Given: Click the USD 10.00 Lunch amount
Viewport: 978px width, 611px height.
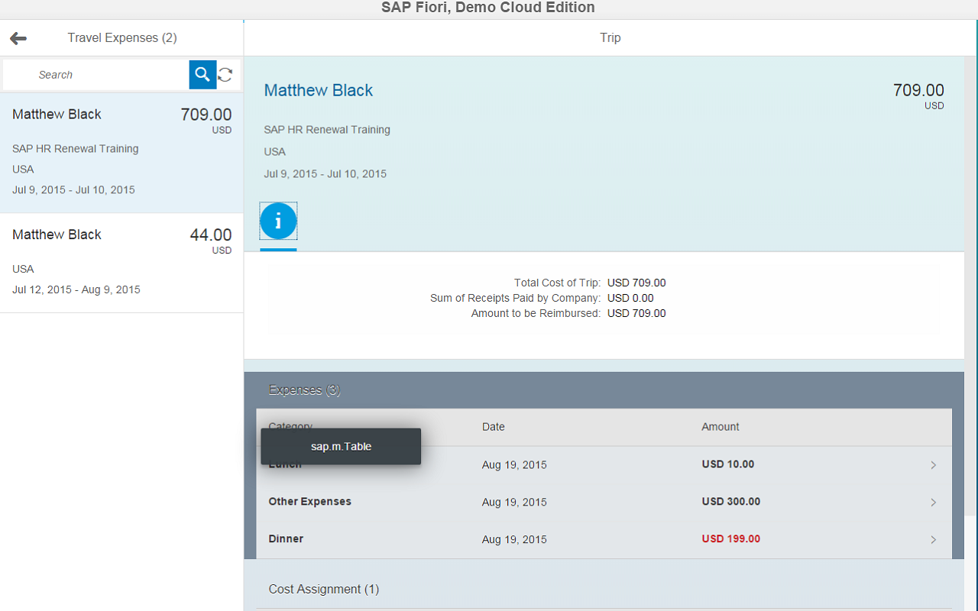Looking at the screenshot, I should (727, 464).
